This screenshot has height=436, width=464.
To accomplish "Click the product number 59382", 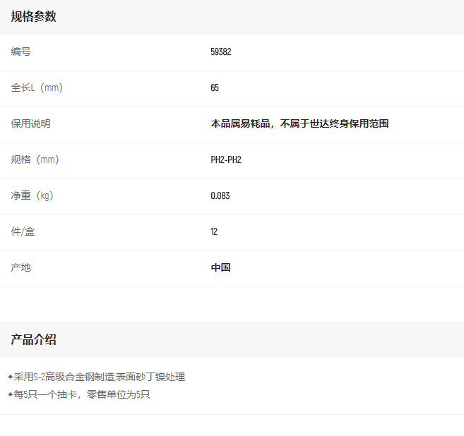I will 221,52.
